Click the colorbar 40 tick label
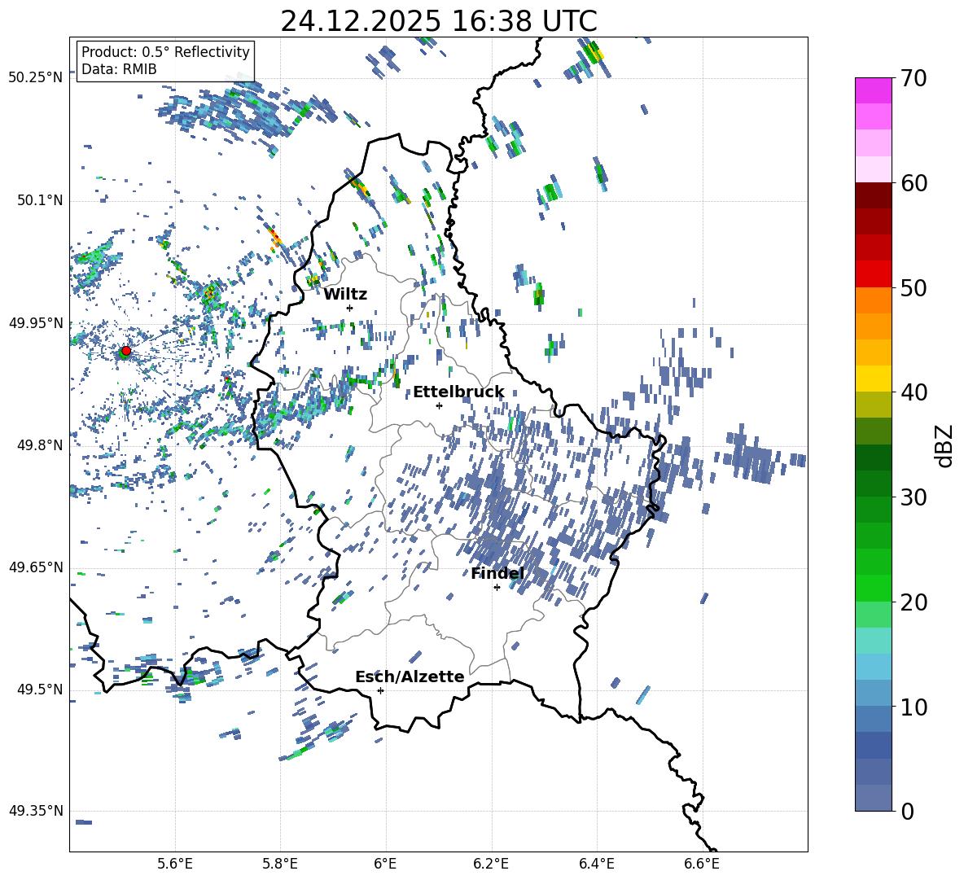The image size is (964, 880). pyautogui.click(x=914, y=392)
